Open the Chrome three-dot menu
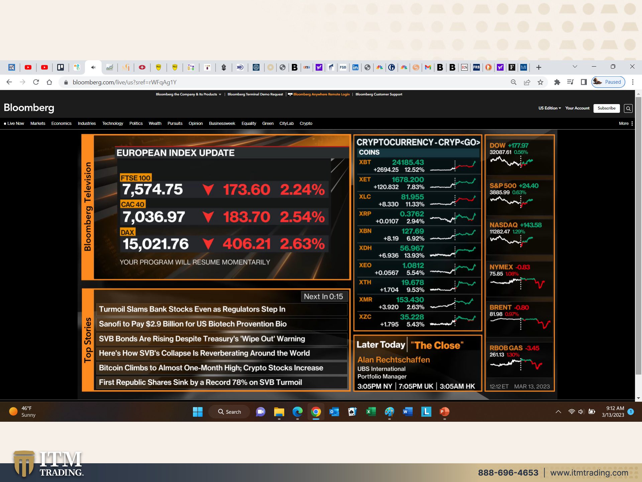The image size is (642, 482). [633, 82]
